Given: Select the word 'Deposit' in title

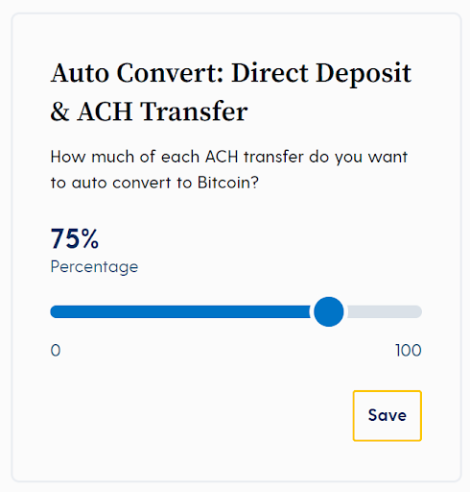Looking at the screenshot, I should click(x=364, y=74).
